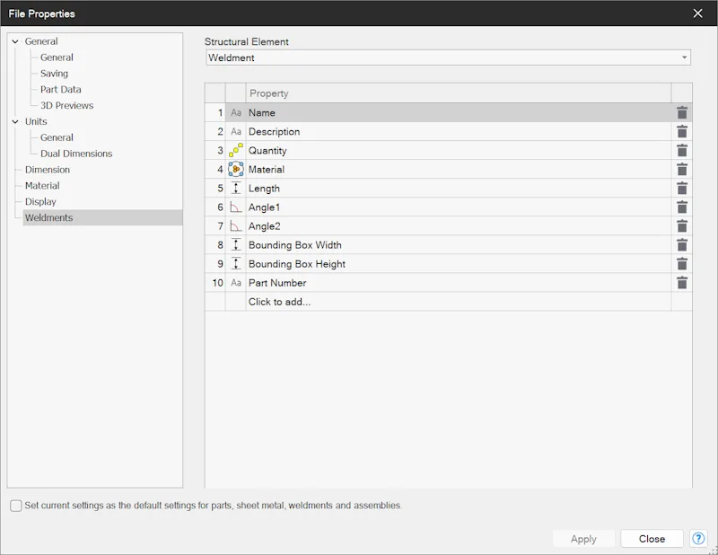Viewport: 718px width, 555px height.
Task: Click the Bounding Box Width dimension icon
Action: pos(236,245)
